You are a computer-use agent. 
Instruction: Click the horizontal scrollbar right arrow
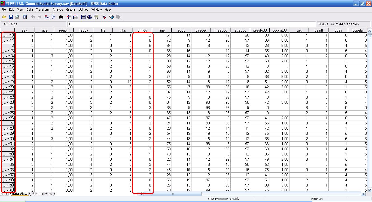pos(363,194)
